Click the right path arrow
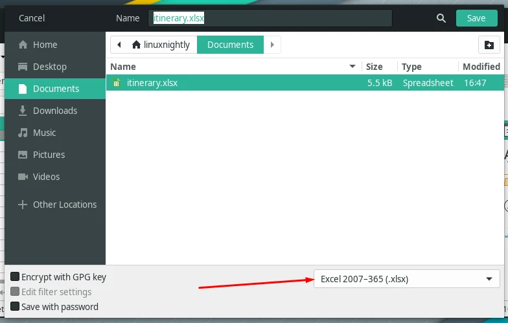Viewport: 508px width, 323px height. tap(272, 45)
